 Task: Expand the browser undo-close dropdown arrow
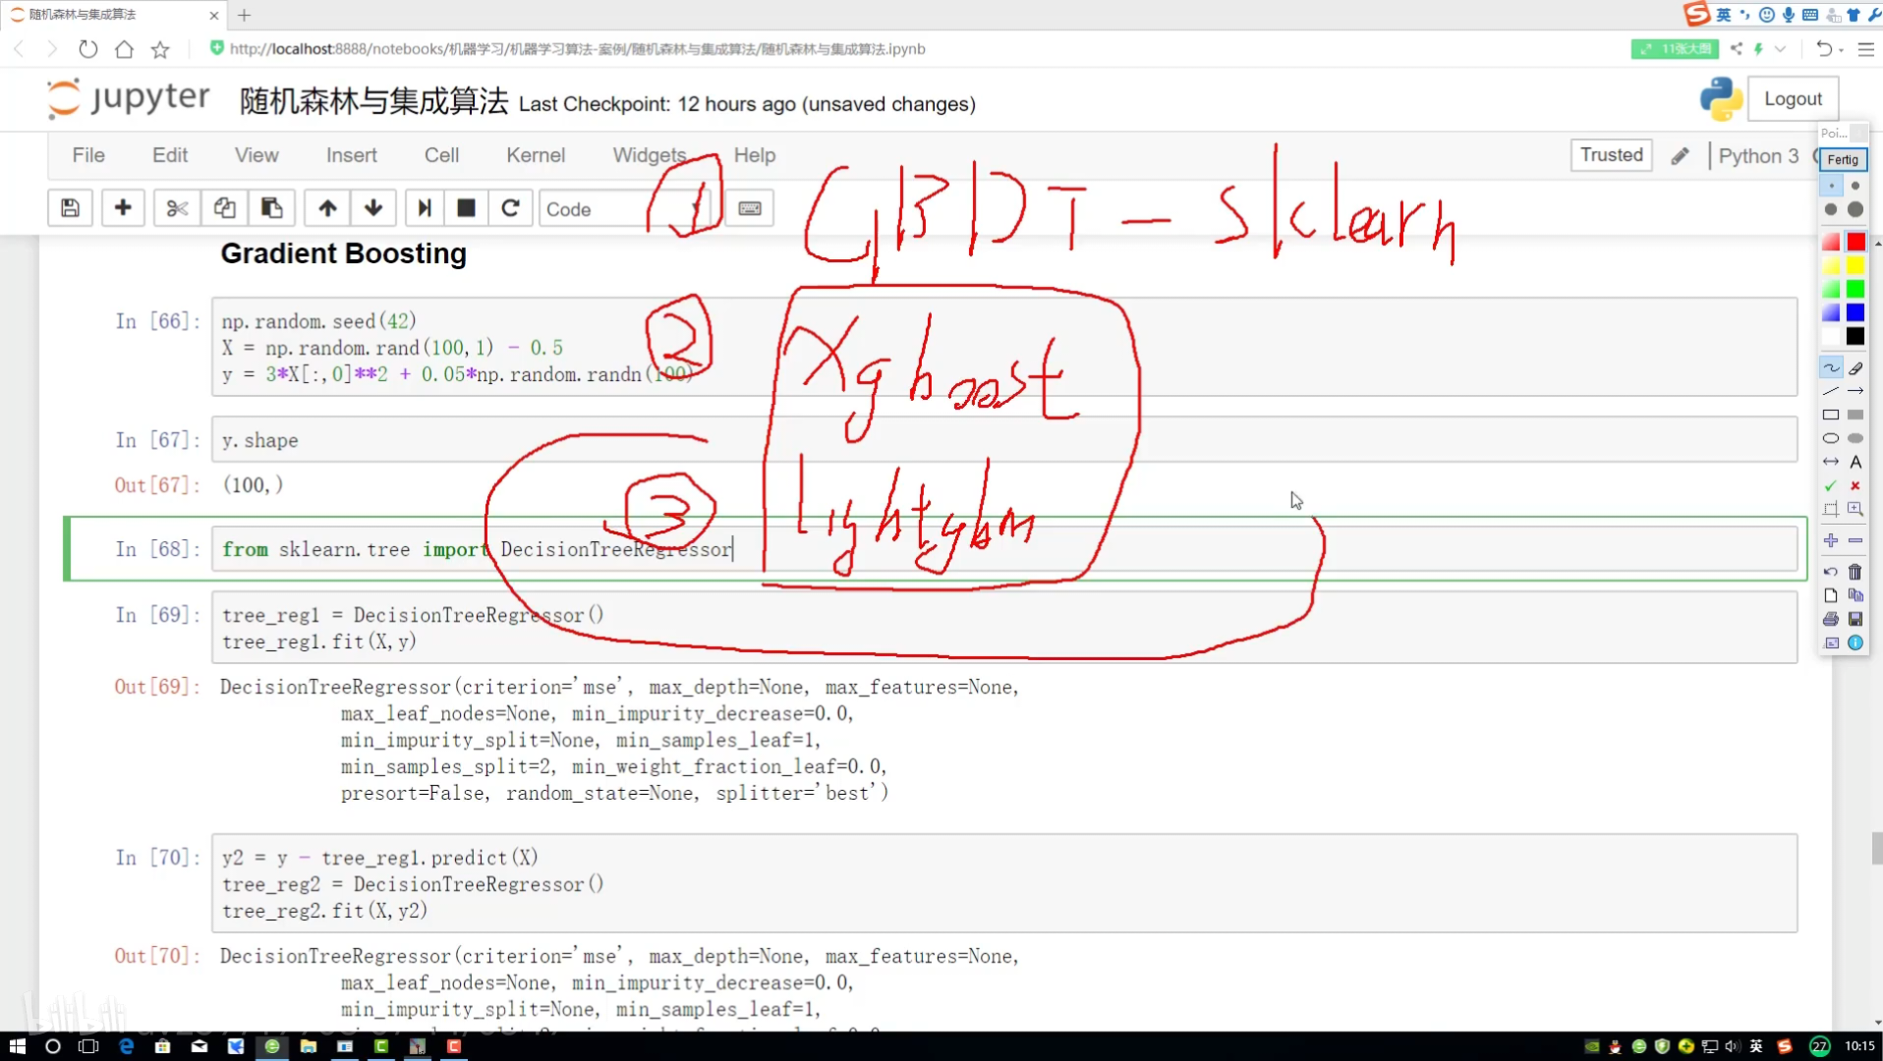[x=1841, y=49]
